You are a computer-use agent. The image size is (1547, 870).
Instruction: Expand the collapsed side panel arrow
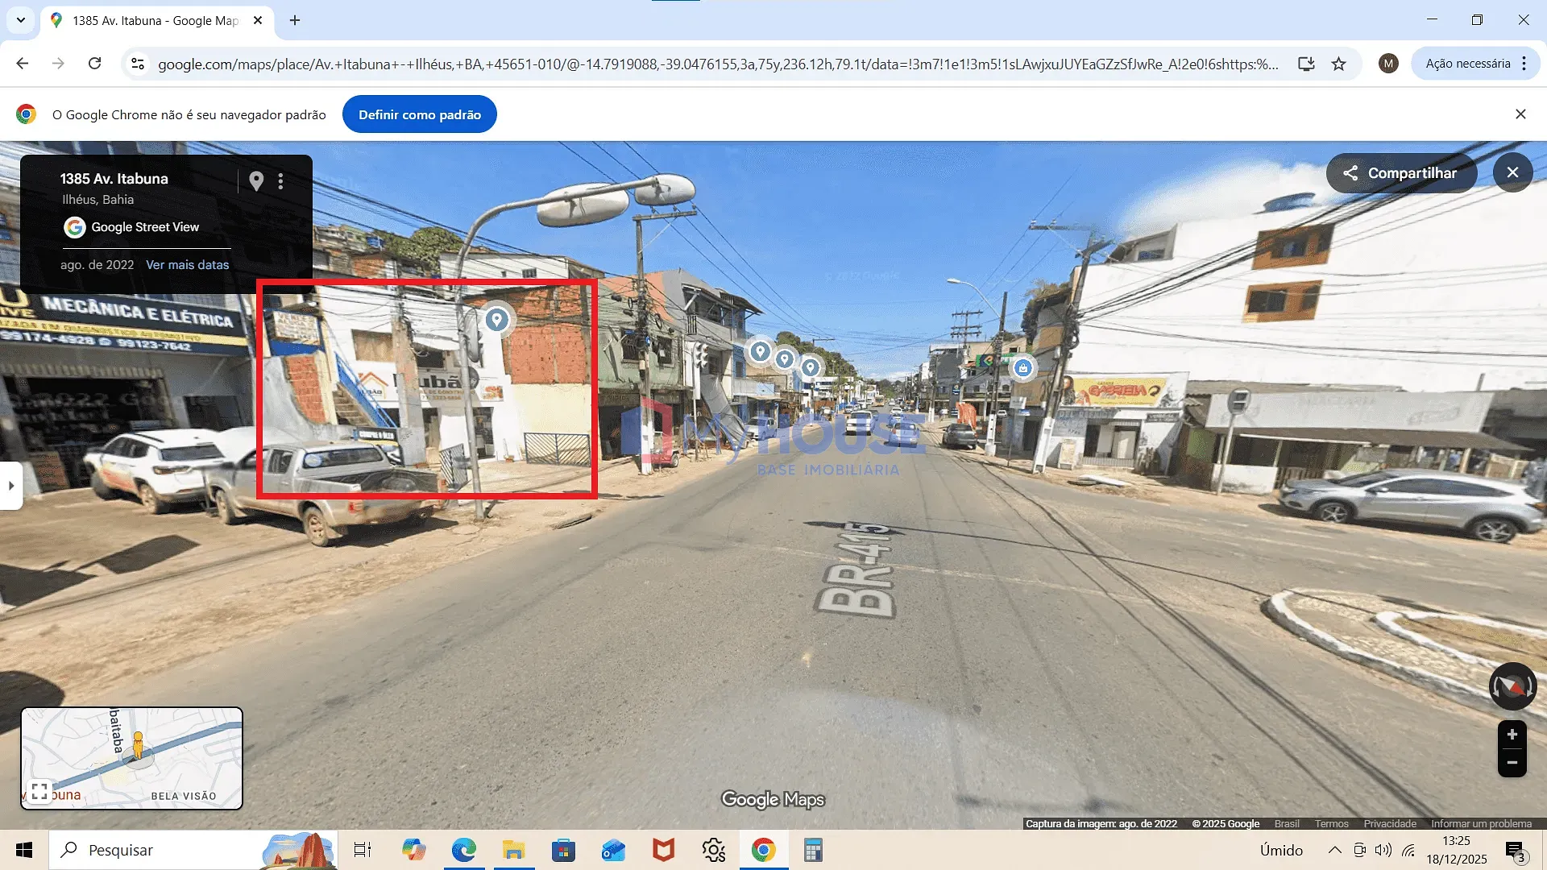(11, 486)
